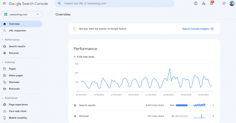Click the Discover 4% progress bar
The image size is (236, 123).
[182, 116]
